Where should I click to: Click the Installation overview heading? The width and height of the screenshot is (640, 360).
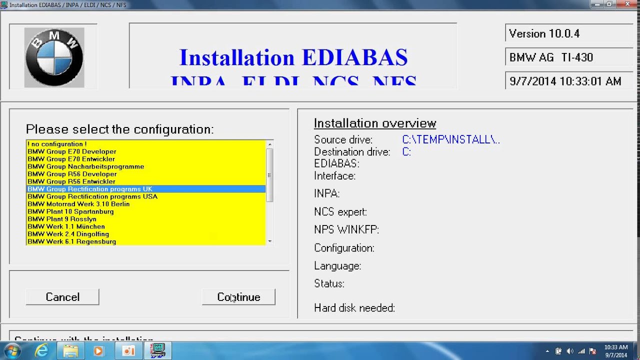point(375,123)
